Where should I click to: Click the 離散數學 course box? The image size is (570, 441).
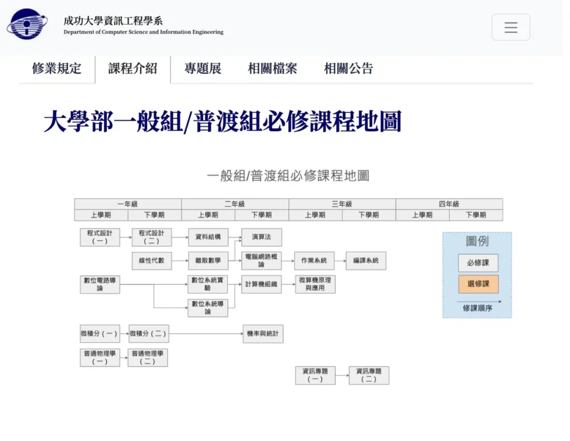[208, 261]
